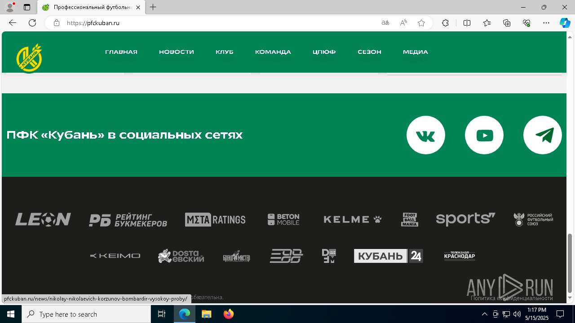
Task: Click the taskbar search box
Action: pos(86,314)
